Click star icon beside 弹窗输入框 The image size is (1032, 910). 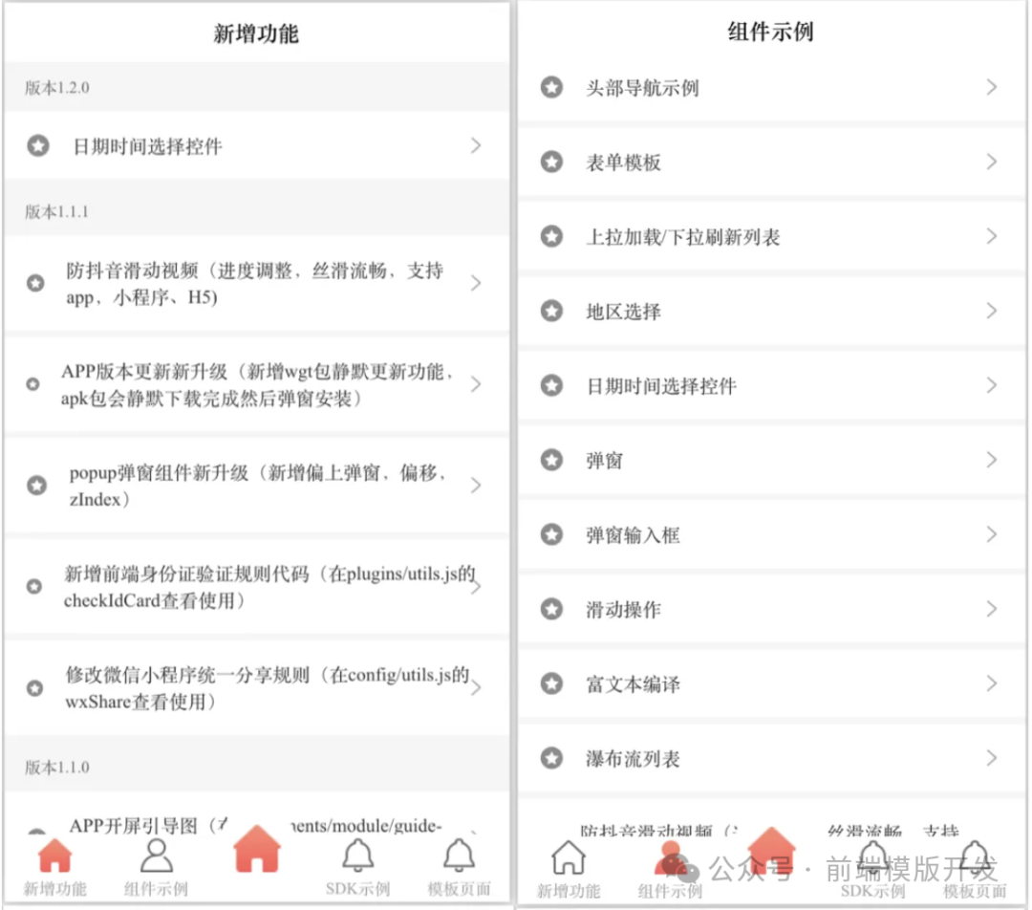click(x=551, y=534)
